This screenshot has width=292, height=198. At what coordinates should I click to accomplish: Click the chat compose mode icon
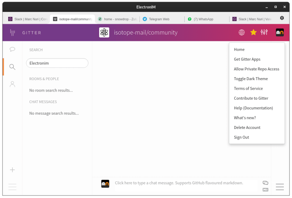coord(265,183)
